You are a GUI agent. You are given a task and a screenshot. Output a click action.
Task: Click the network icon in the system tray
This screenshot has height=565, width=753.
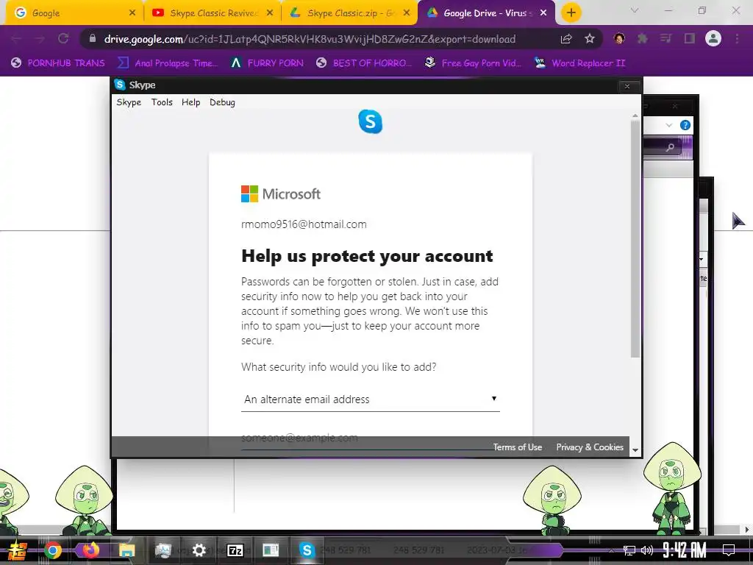point(629,550)
